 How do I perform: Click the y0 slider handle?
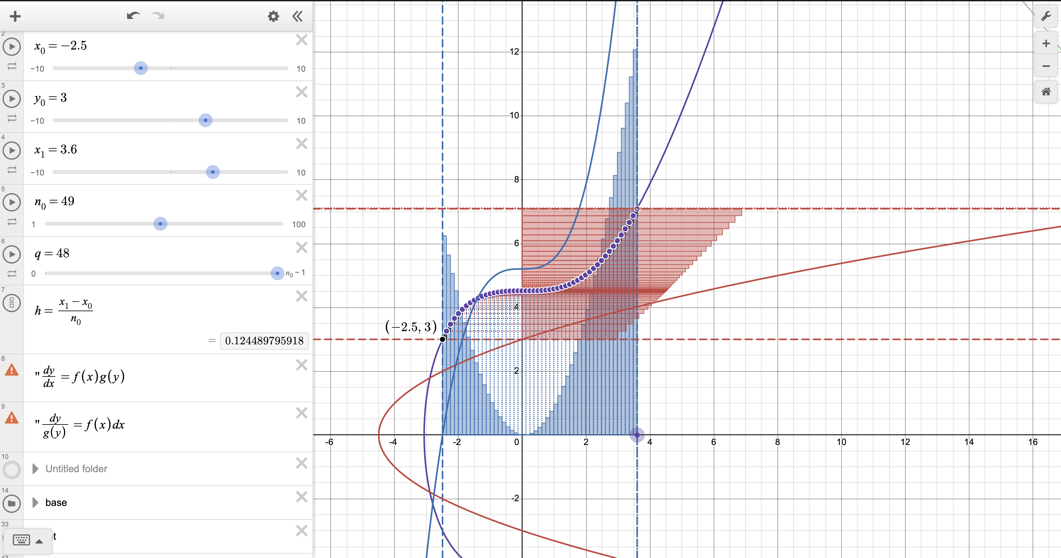[206, 120]
